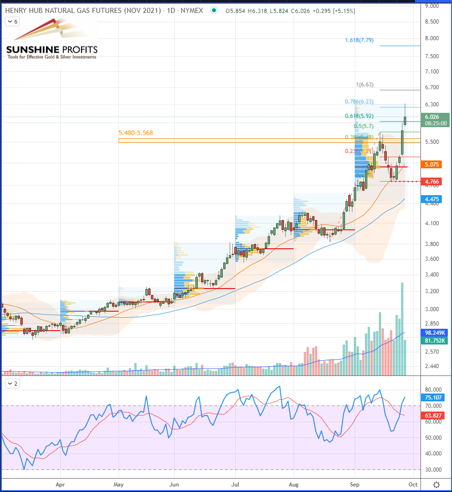
Task: Click the Apr date on time axis
Action: pyautogui.click(x=60, y=485)
